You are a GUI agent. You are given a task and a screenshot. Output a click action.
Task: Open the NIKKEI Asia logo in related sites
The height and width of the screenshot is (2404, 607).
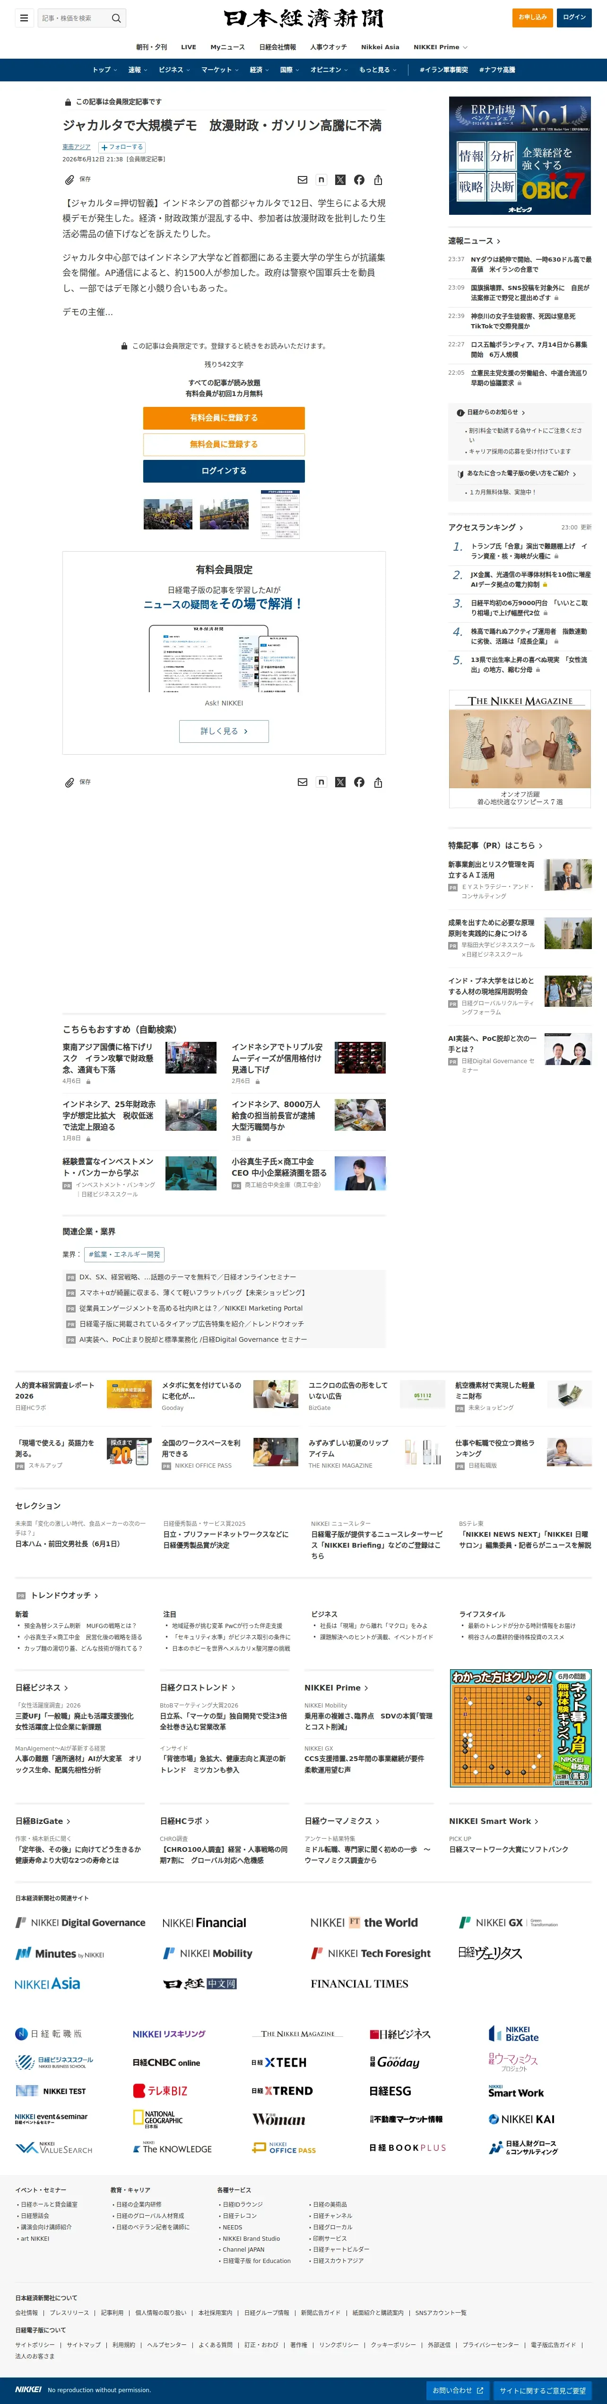[x=48, y=1983]
